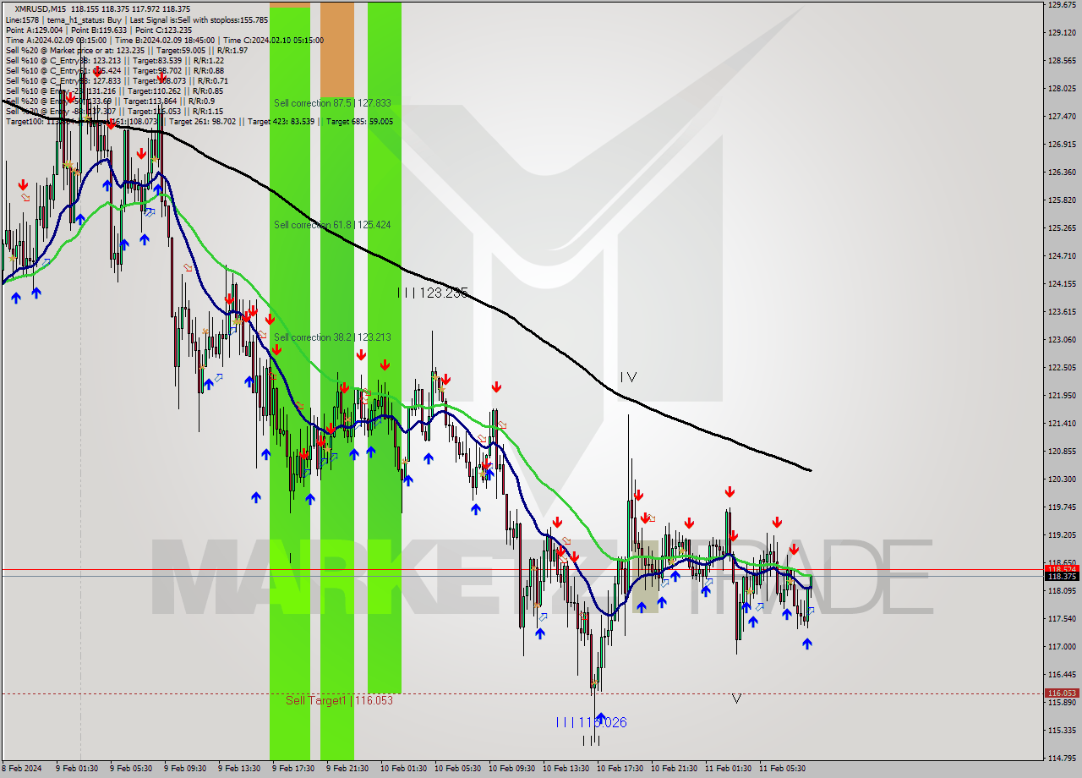Select 'Sell correction 87.5 | 127.833' label
Viewport: 1082px width, 778px height.
coord(332,103)
